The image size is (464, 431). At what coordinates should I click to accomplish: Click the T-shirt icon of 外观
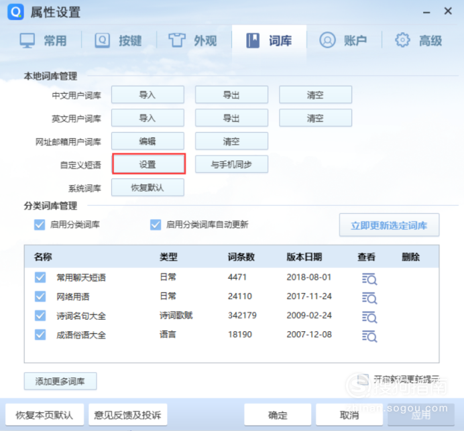[177, 40]
